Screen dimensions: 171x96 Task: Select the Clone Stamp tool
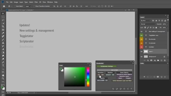[x=3, y=43]
